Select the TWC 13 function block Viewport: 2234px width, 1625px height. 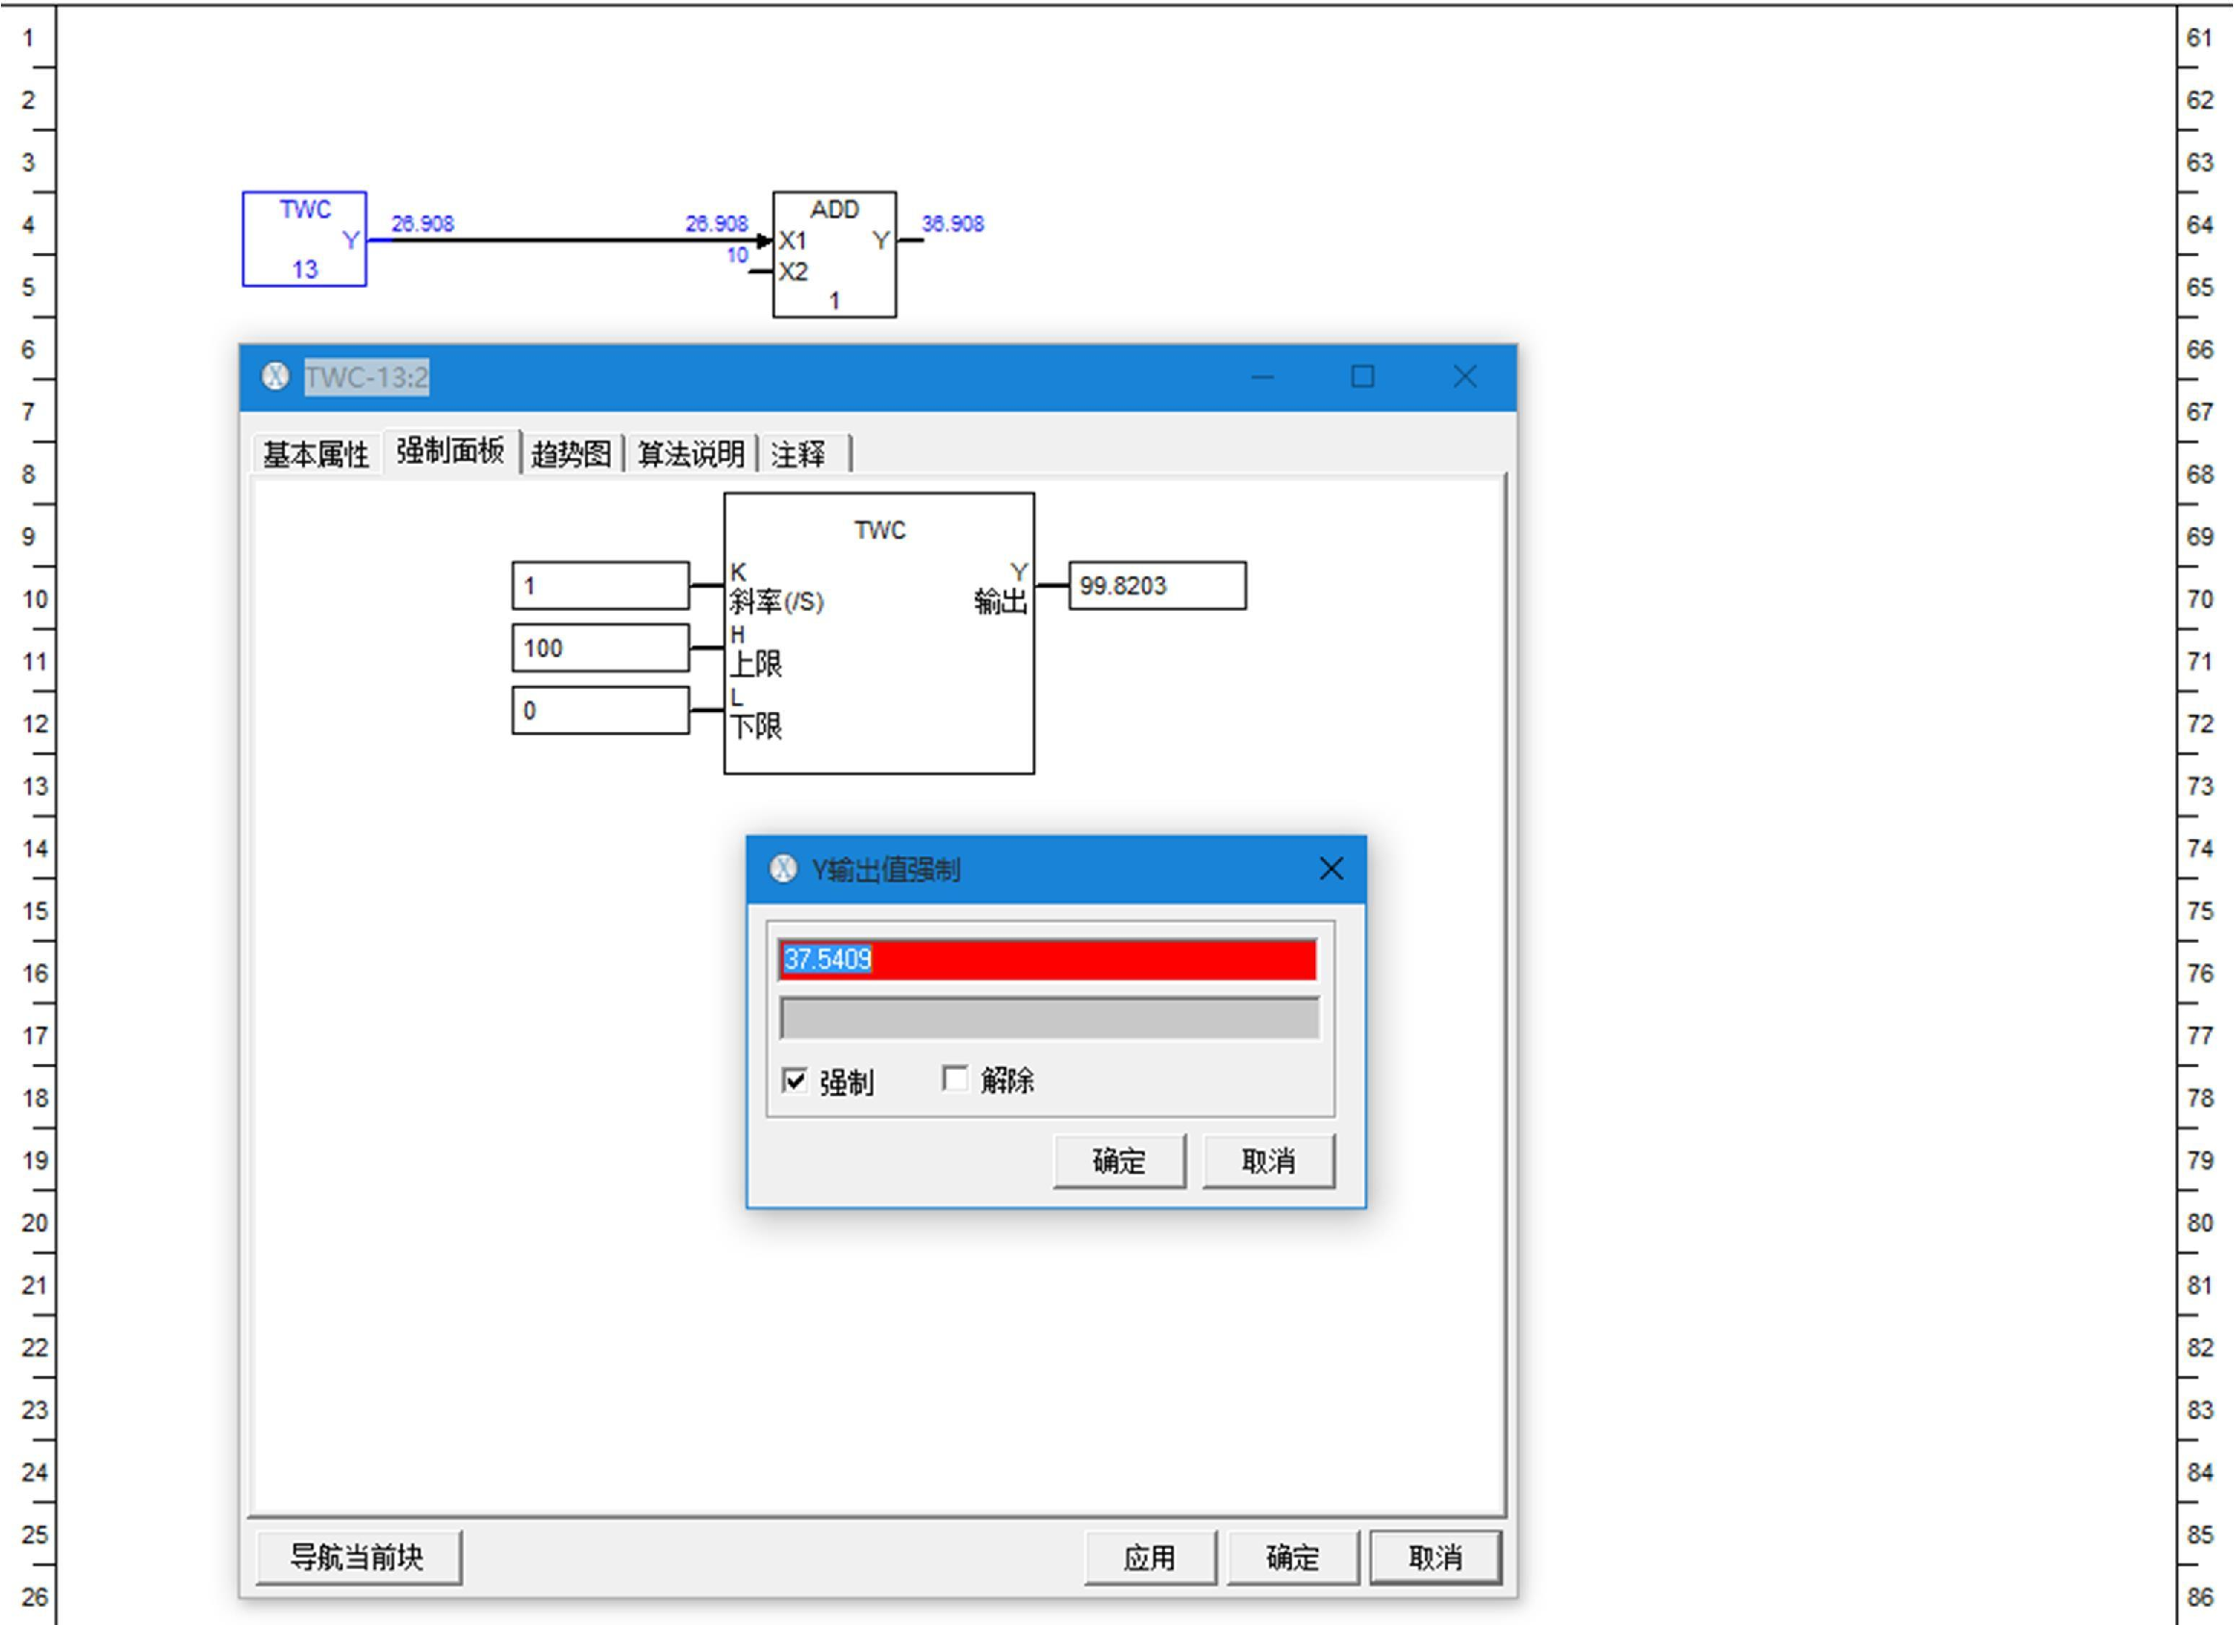[x=303, y=240]
